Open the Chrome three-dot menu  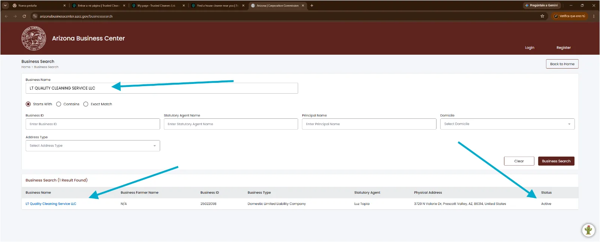pyautogui.click(x=594, y=16)
